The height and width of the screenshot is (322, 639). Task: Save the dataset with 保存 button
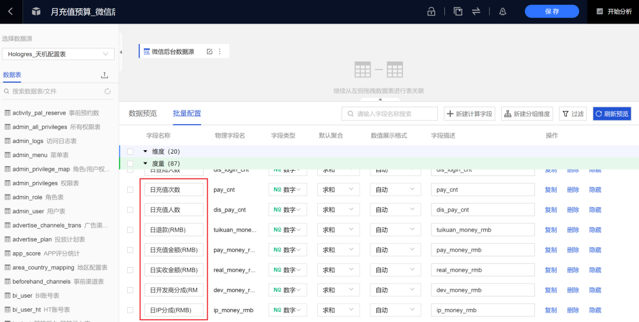(x=552, y=11)
